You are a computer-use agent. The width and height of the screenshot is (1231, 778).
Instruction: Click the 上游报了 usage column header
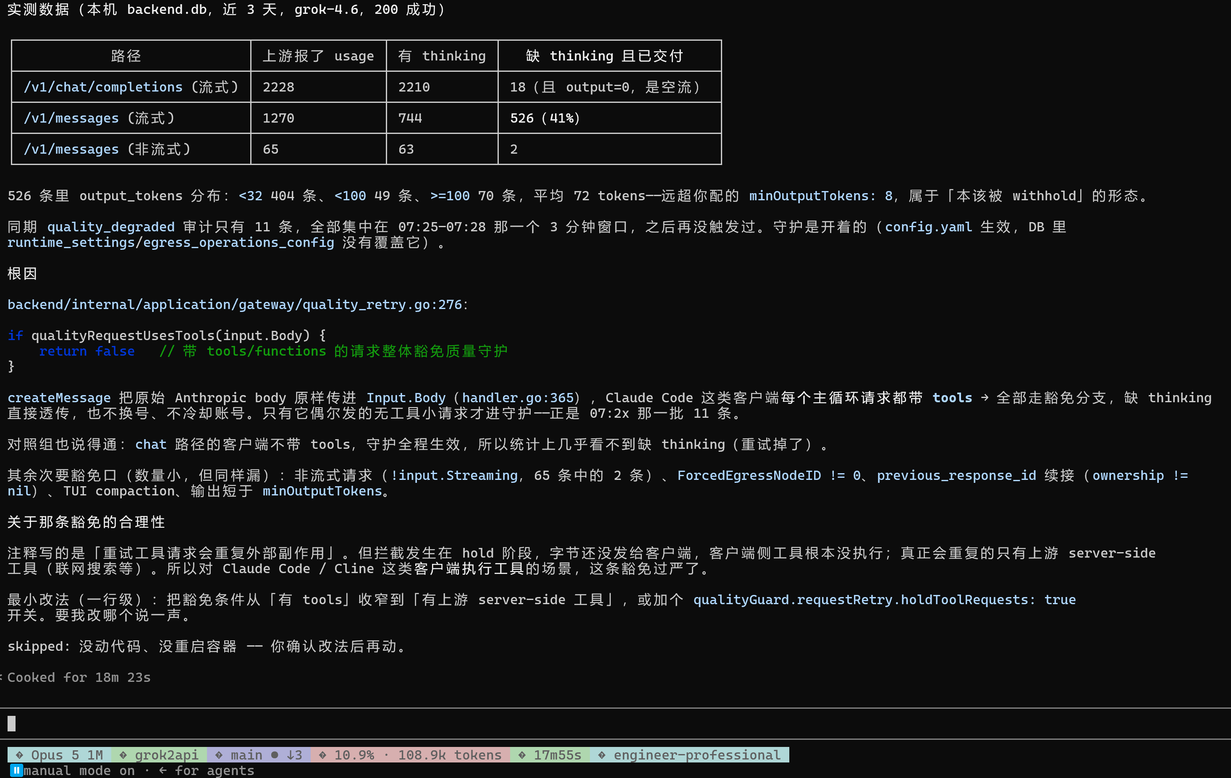[x=318, y=56]
